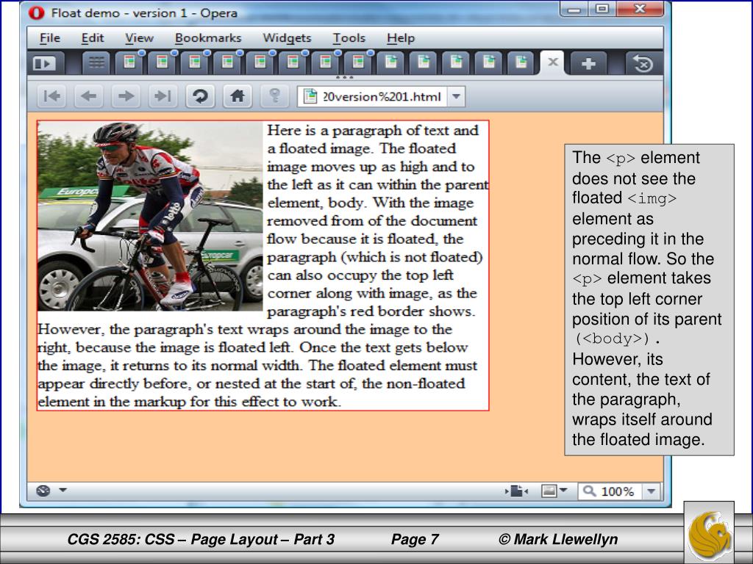Click the address field showing 20version%201.html
This screenshot has width=753, height=564.
(x=382, y=97)
